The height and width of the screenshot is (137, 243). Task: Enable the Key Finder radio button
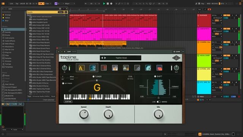pyautogui.click(x=63, y=83)
